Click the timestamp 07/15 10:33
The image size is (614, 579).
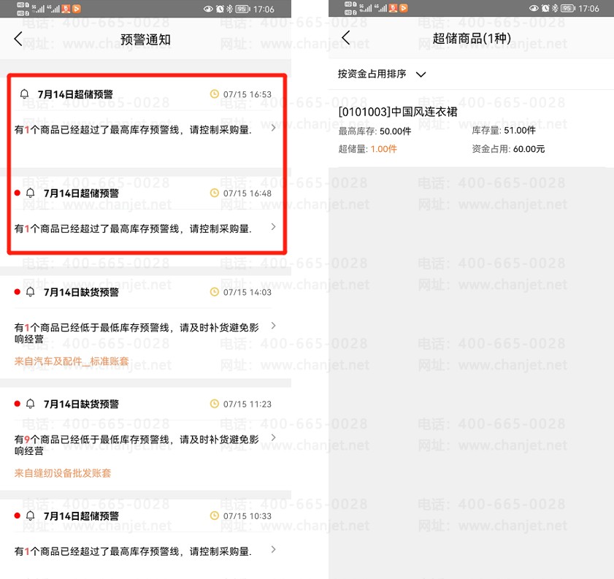pos(247,516)
